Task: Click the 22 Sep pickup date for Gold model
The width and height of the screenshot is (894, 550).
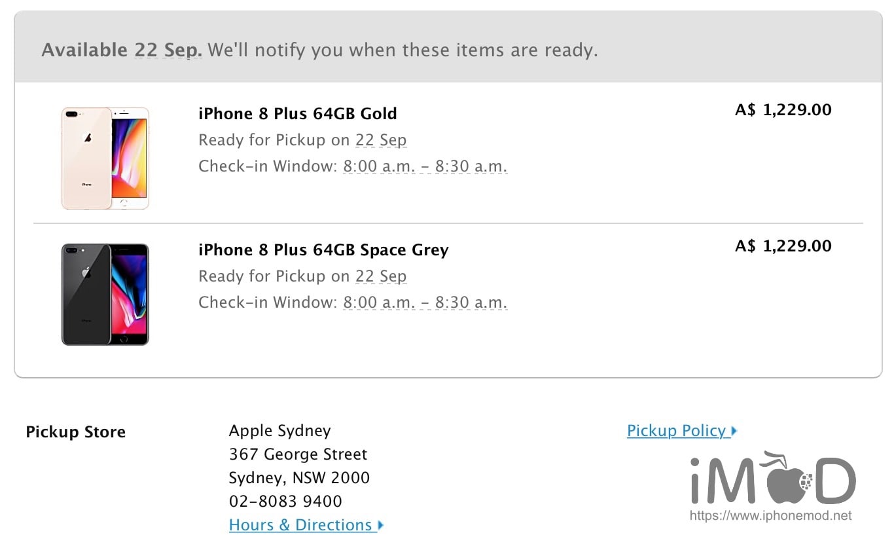Action: pos(381,139)
